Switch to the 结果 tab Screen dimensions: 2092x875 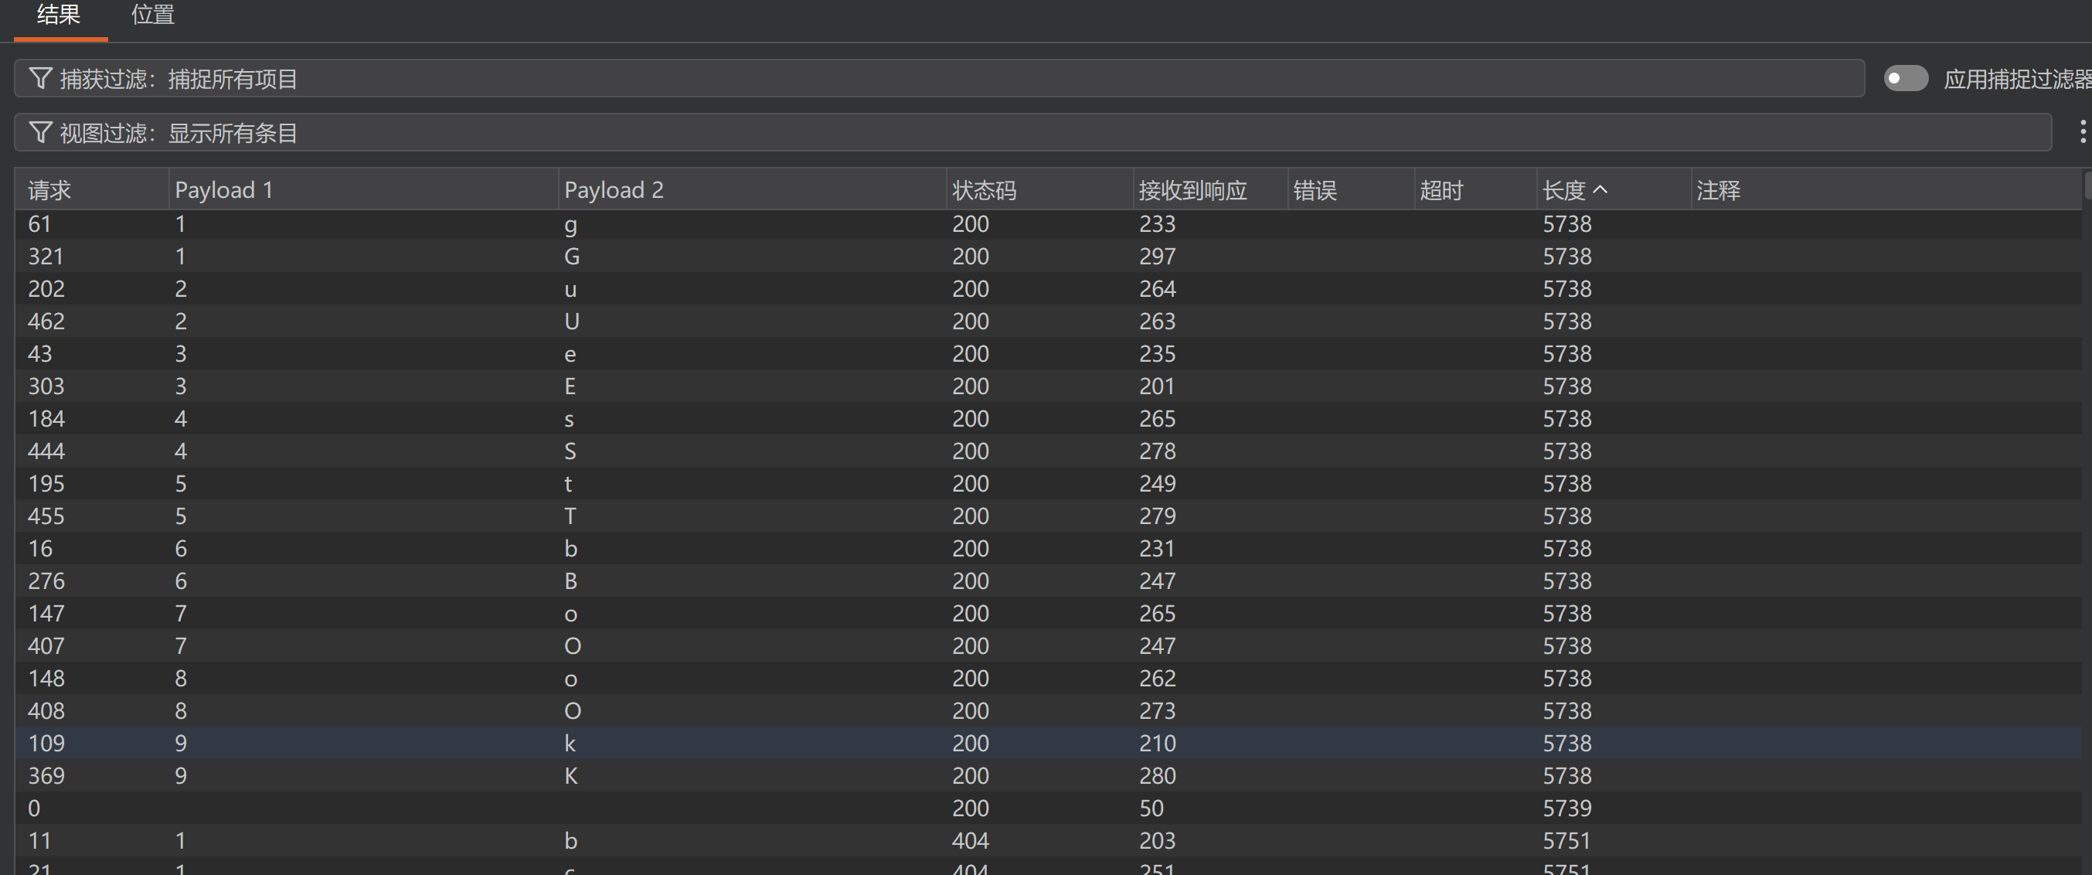pyautogui.click(x=60, y=15)
